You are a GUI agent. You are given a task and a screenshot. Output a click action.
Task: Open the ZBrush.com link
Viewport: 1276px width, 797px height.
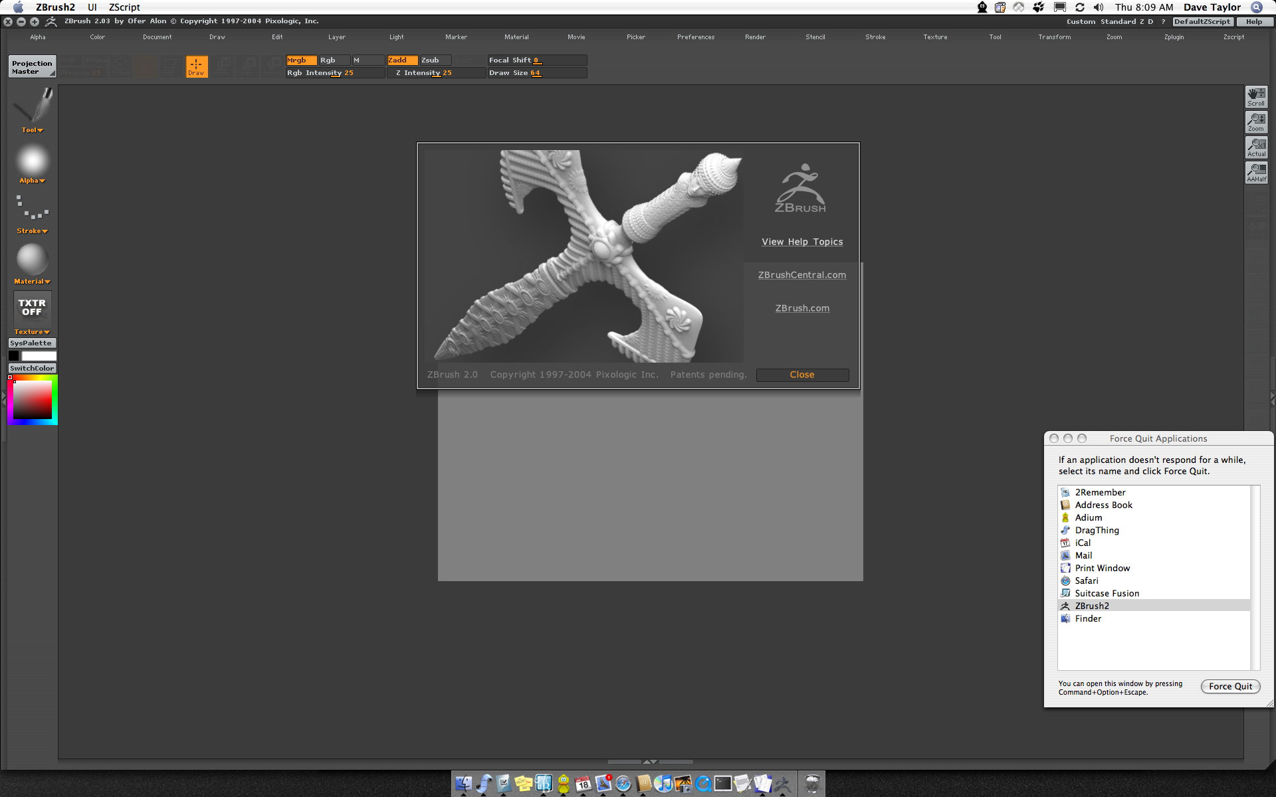[802, 308]
